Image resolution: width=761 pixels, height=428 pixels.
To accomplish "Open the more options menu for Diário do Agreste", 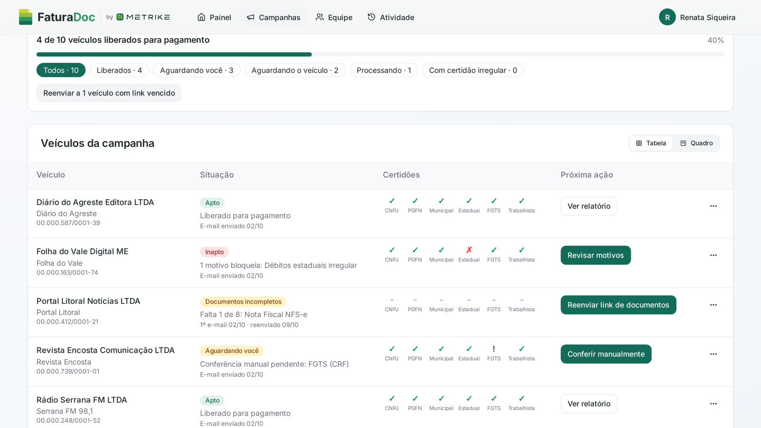I will point(713,206).
